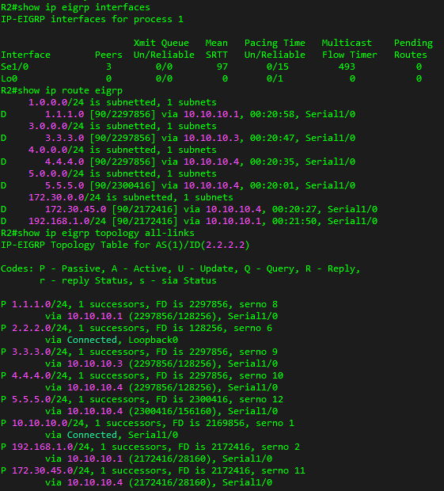
Task: Select 'via Connected, Serial1/0' line
Action: 112,436
